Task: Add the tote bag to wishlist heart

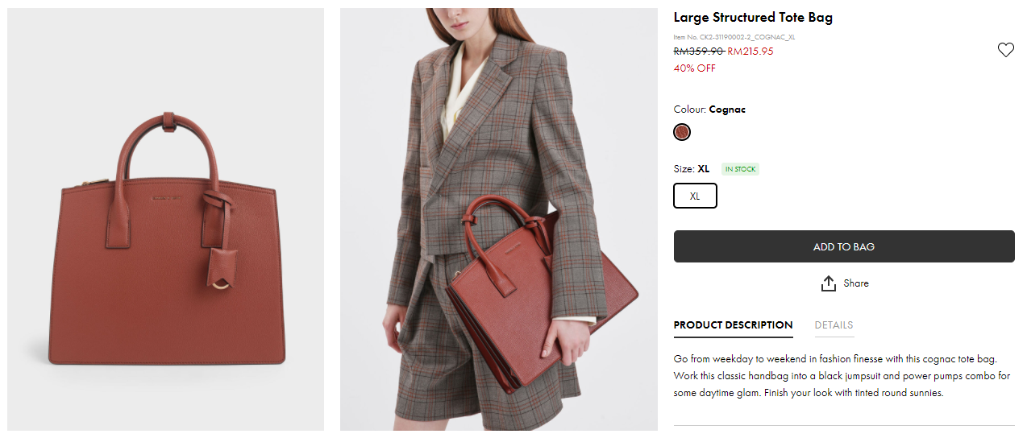Action: [1005, 50]
